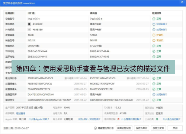
Task: Click the 关闭 button
Action: (x=175, y=128)
